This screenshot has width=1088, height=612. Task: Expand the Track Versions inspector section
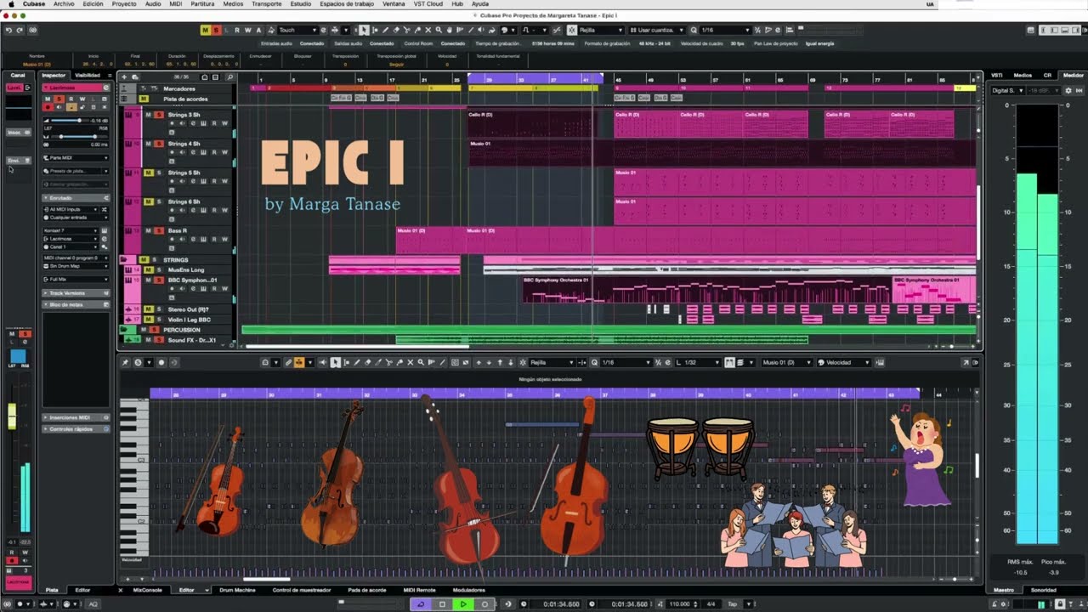[76, 293]
